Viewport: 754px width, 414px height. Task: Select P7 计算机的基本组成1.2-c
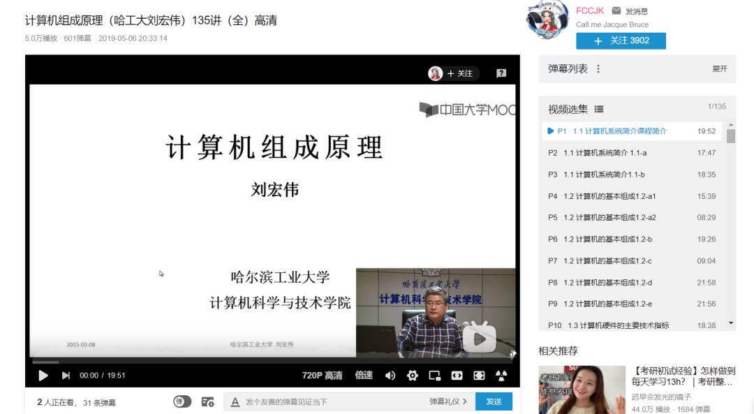pyautogui.click(x=632, y=260)
